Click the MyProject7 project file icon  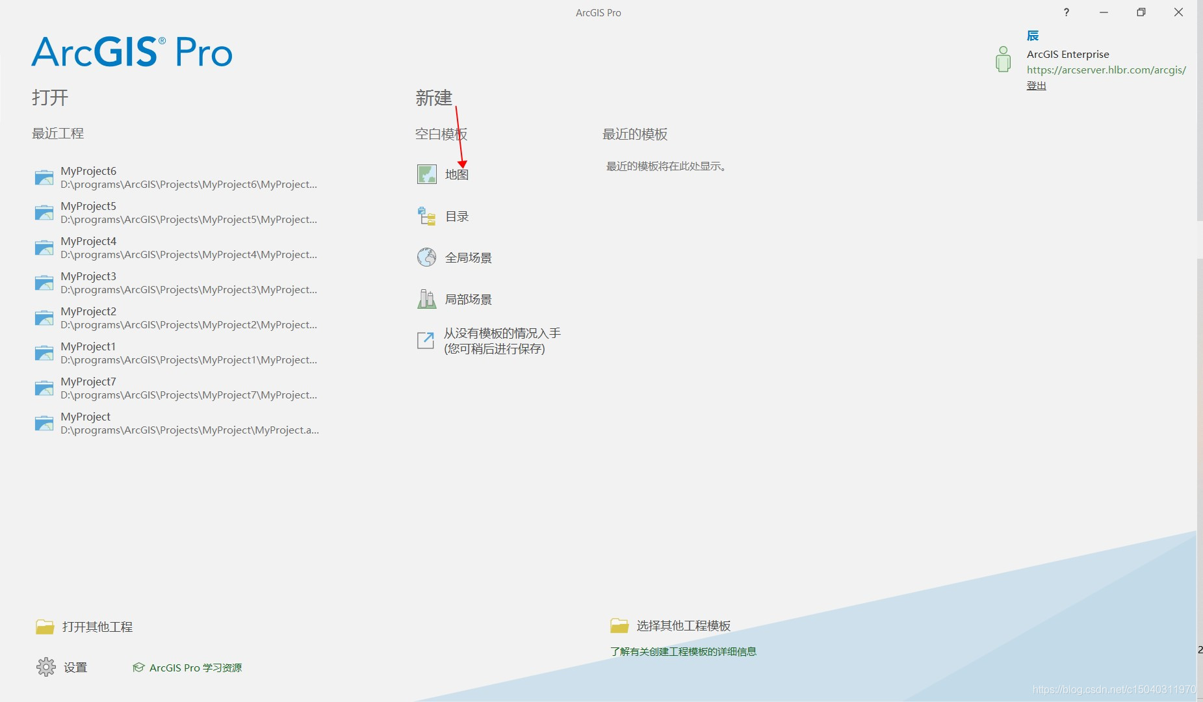(44, 388)
